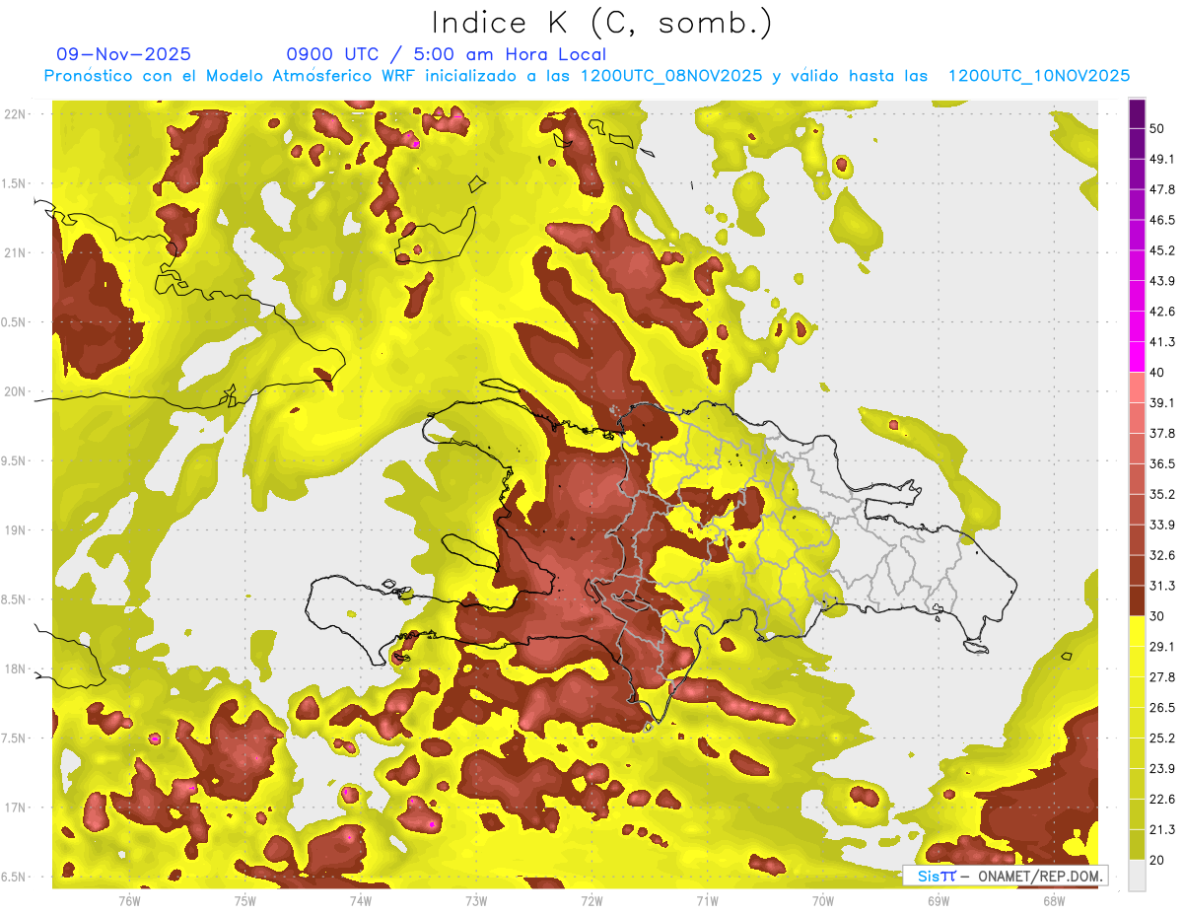Click the longitude axis label "73W"
Screen dimensions: 1183x914
[476, 900]
